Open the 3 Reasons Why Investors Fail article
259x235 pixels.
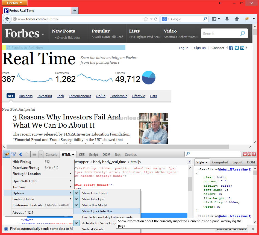click(x=67, y=121)
